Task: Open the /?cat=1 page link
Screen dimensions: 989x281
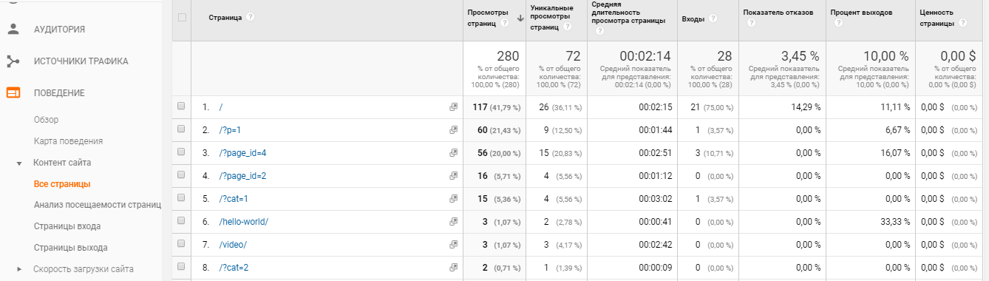Action: click(234, 199)
